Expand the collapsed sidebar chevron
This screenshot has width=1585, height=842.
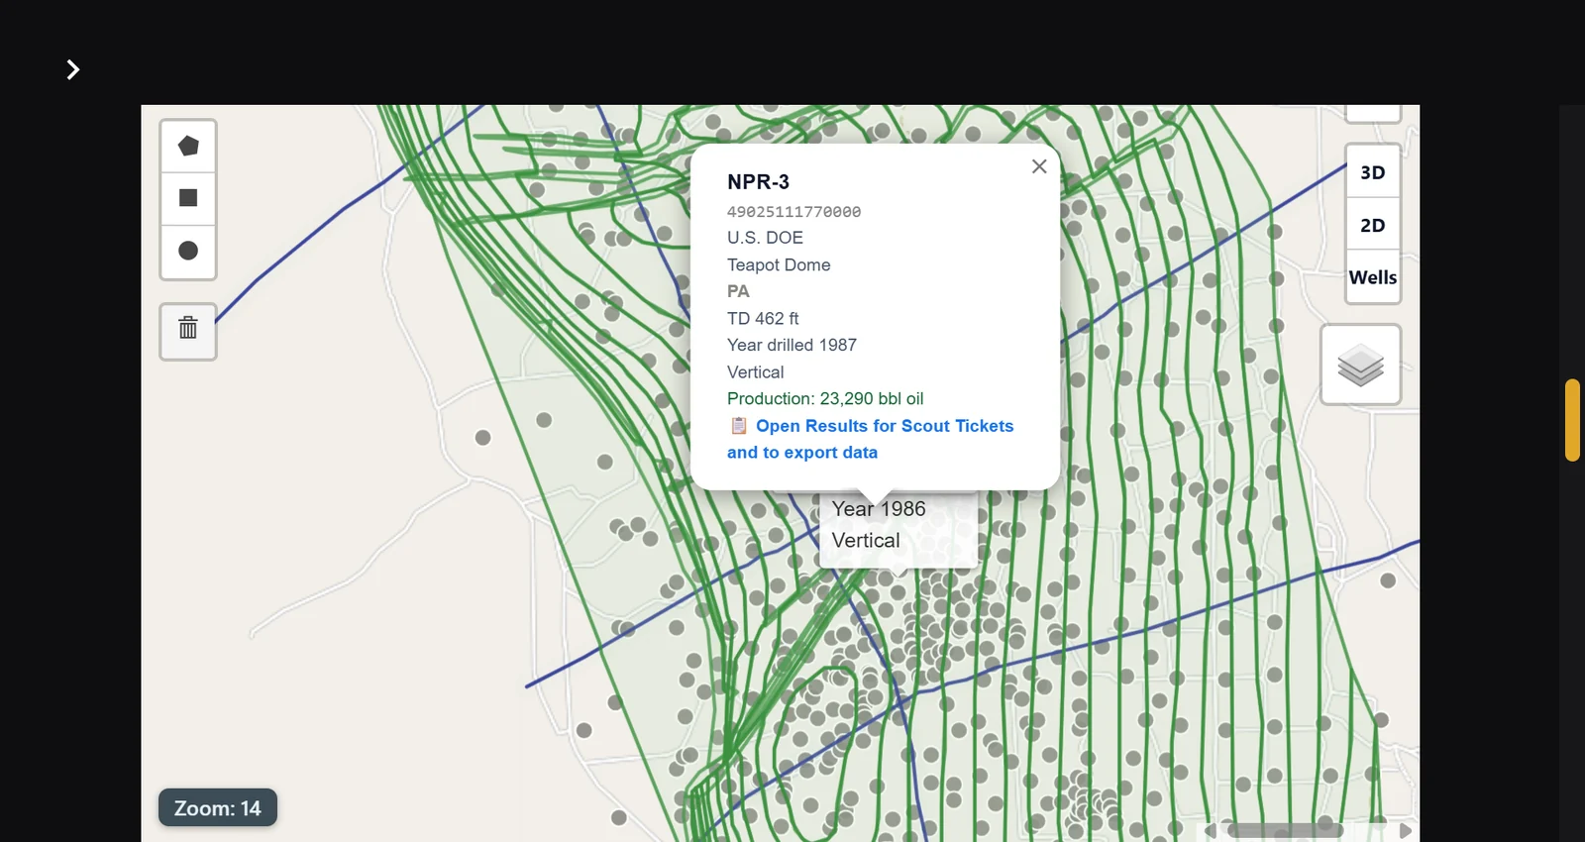[x=72, y=69]
